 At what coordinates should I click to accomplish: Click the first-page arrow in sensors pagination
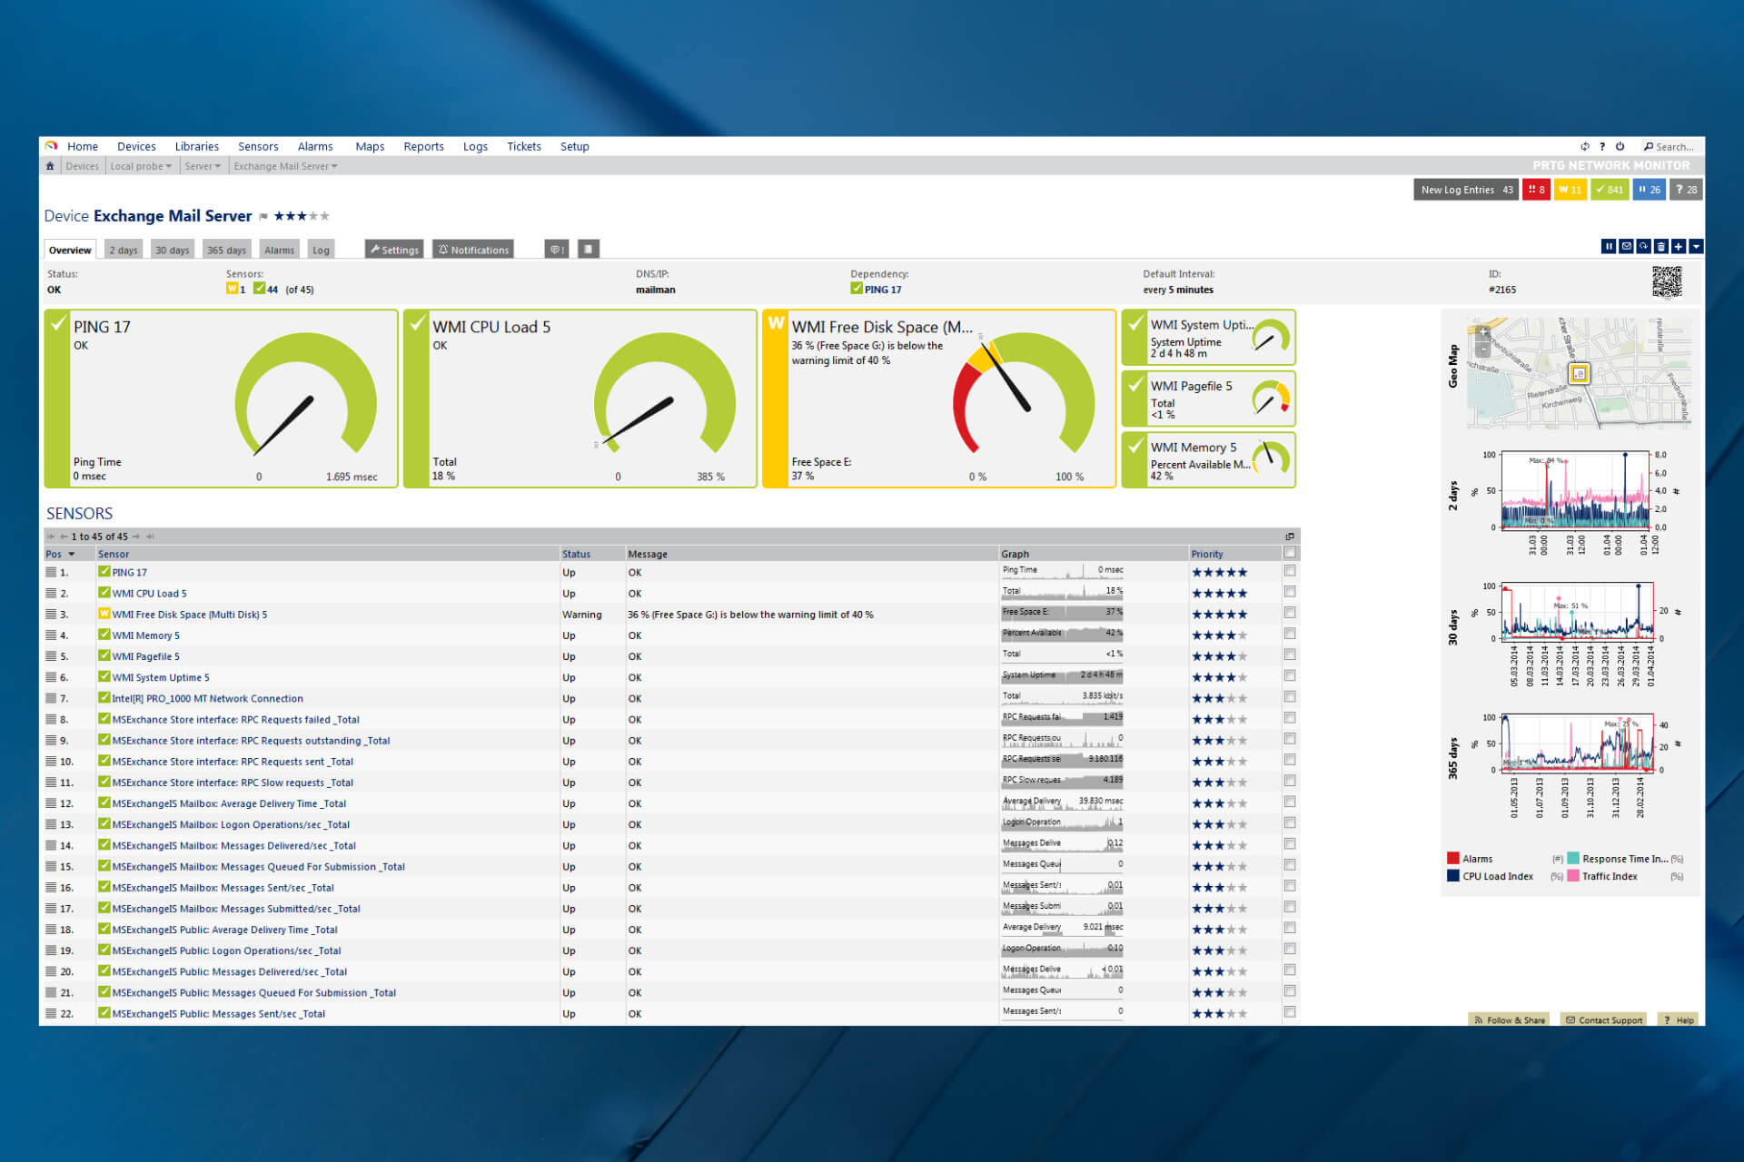tap(51, 537)
